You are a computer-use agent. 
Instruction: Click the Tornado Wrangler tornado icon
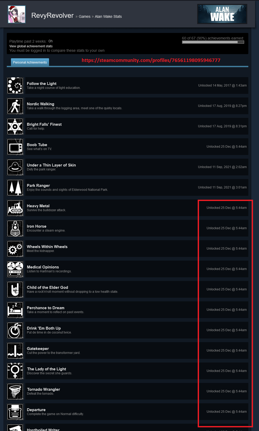(15, 391)
